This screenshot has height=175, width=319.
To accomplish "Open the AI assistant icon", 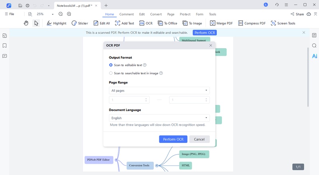I will click(315, 56).
